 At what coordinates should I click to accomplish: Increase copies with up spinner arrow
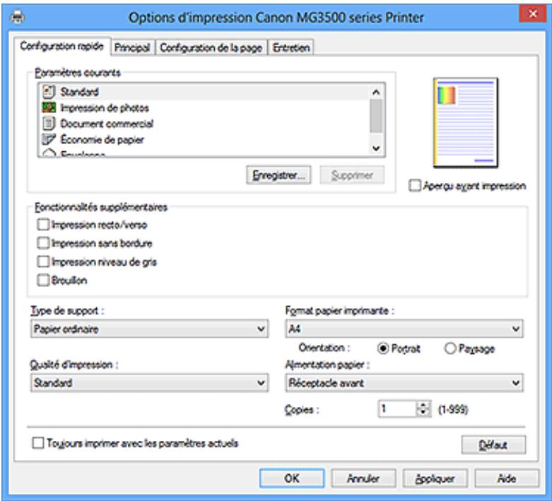[x=423, y=405]
